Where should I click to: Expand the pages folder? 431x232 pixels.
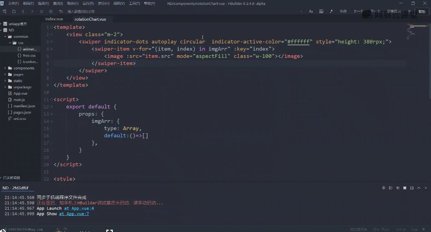(5, 75)
